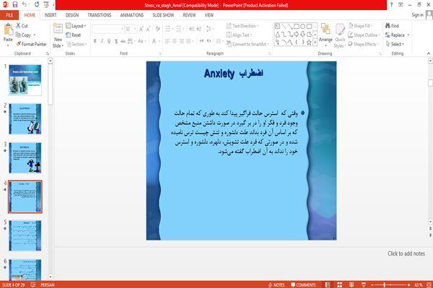The height and width of the screenshot is (288, 433).
Task: Open the Layout dropdown
Action: 76,26
